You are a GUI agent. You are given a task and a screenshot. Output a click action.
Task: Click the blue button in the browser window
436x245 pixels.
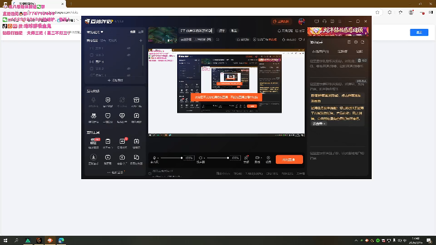(x=419, y=33)
